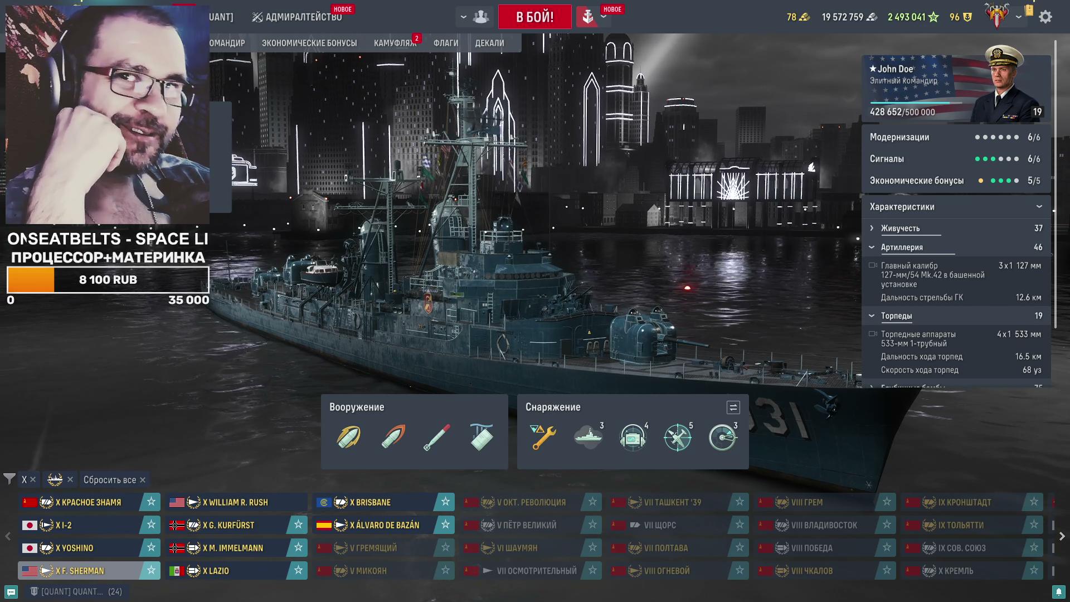Click the hydroacoustic headphones consumable icon
This screenshot has width=1070, height=602.
click(x=633, y=437)
